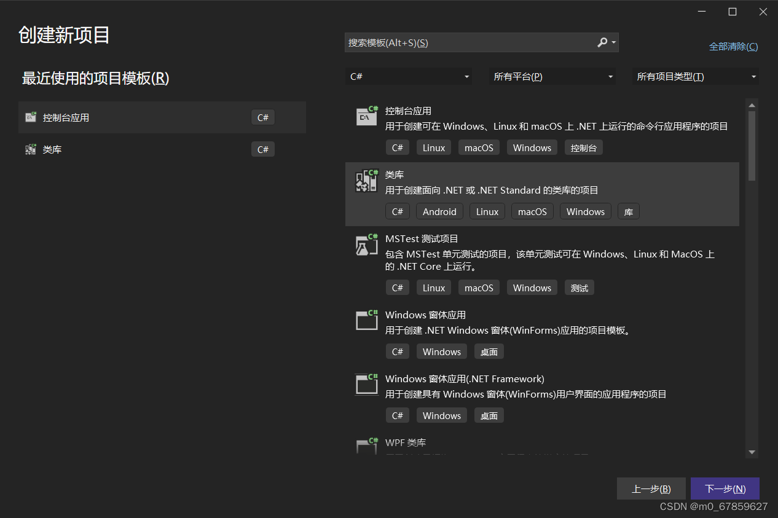
Task: Click the search magnifier icon
Action: pyautogui.click(x=602, y=42)
